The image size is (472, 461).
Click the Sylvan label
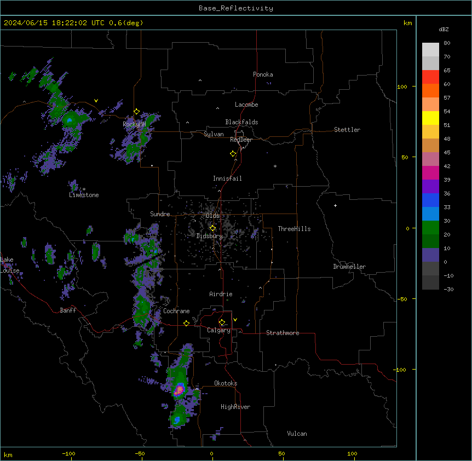click(x=214, y=134)
